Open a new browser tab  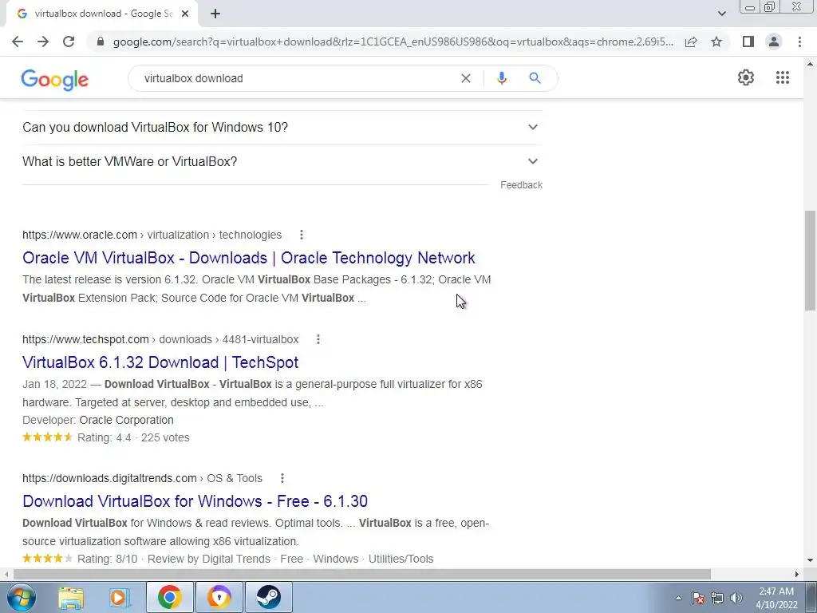pos(215,14)
